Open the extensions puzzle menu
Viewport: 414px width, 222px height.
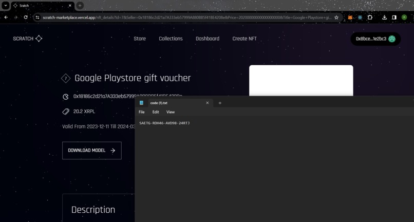point(370,17)
